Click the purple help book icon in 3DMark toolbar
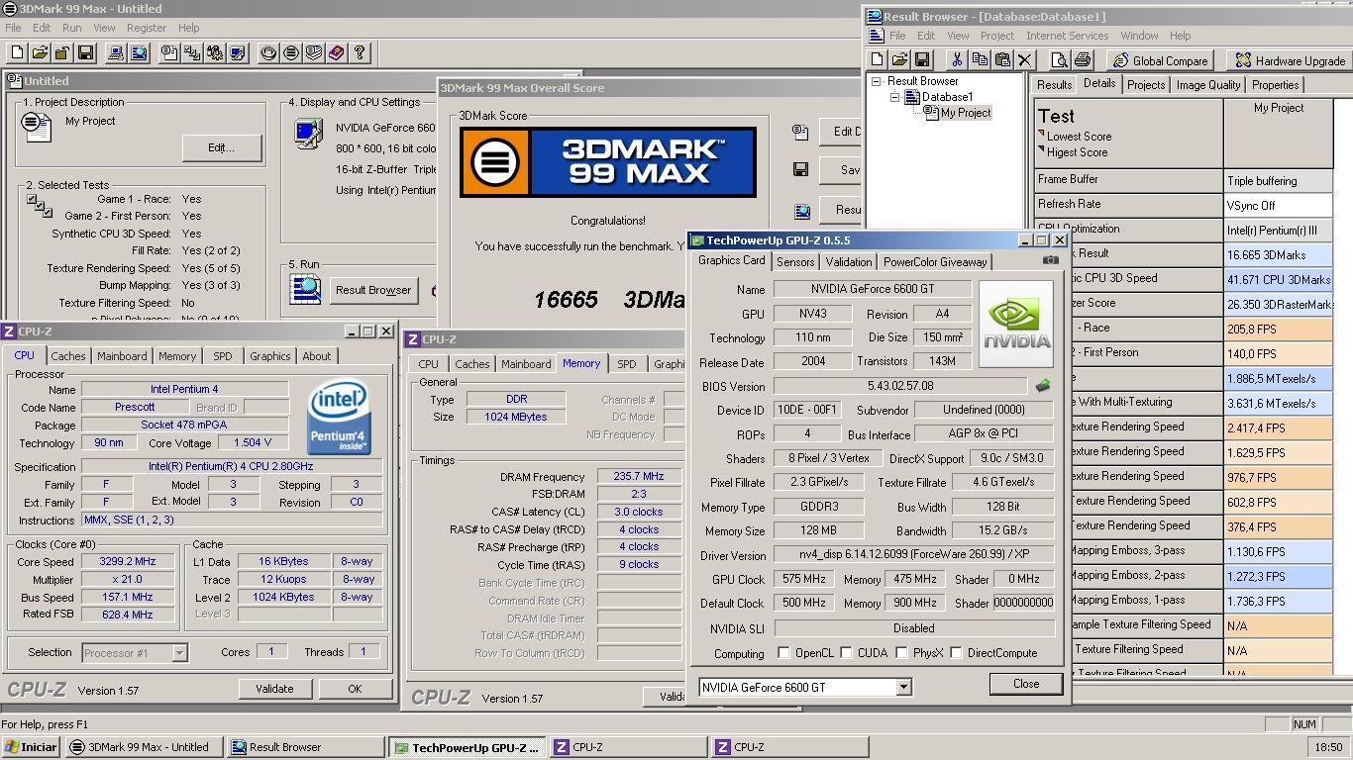1353x760 pixels. [x=337, y=52]
